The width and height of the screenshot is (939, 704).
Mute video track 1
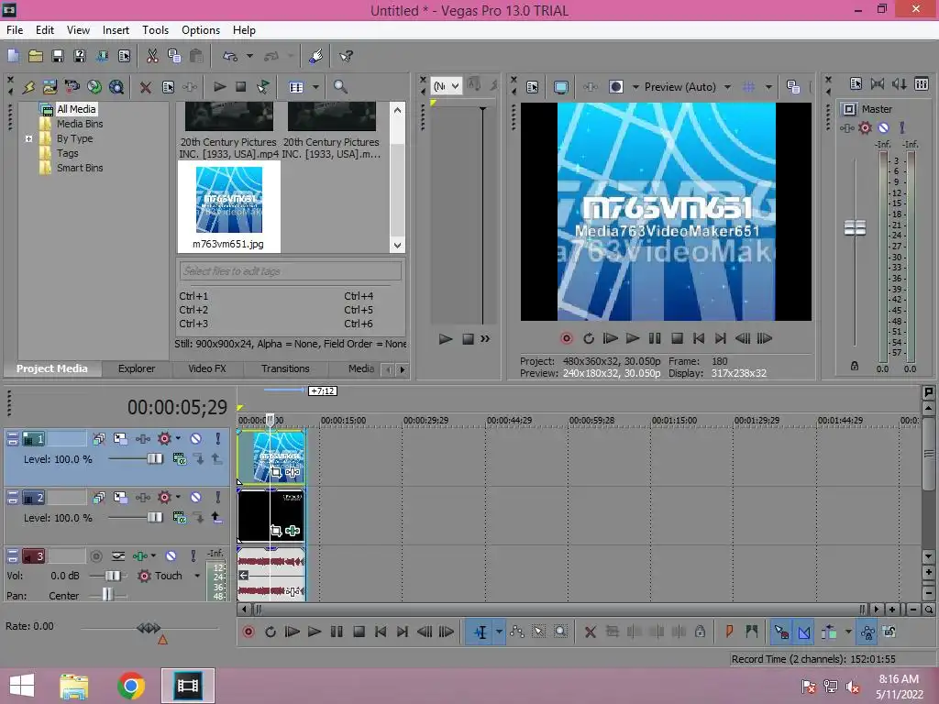coord(196,439)
